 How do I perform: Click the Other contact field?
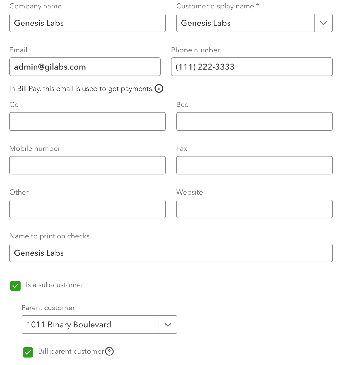click(x=87, y=209)
